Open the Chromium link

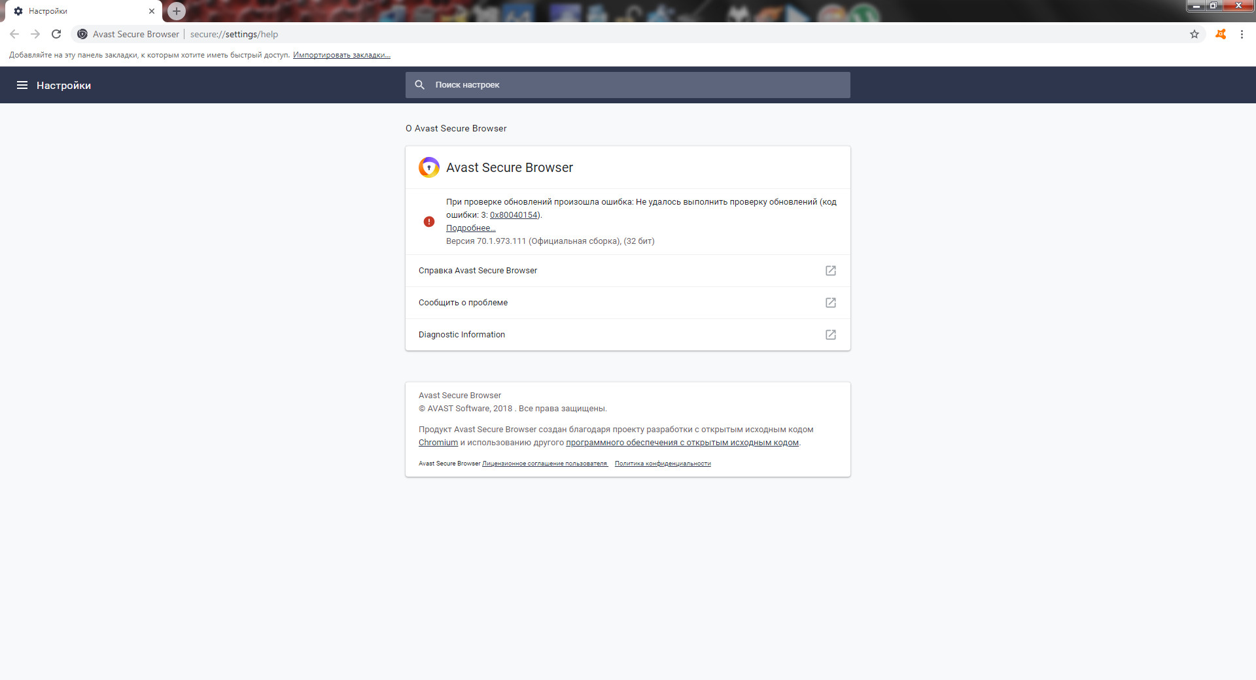tap(438, 443)
